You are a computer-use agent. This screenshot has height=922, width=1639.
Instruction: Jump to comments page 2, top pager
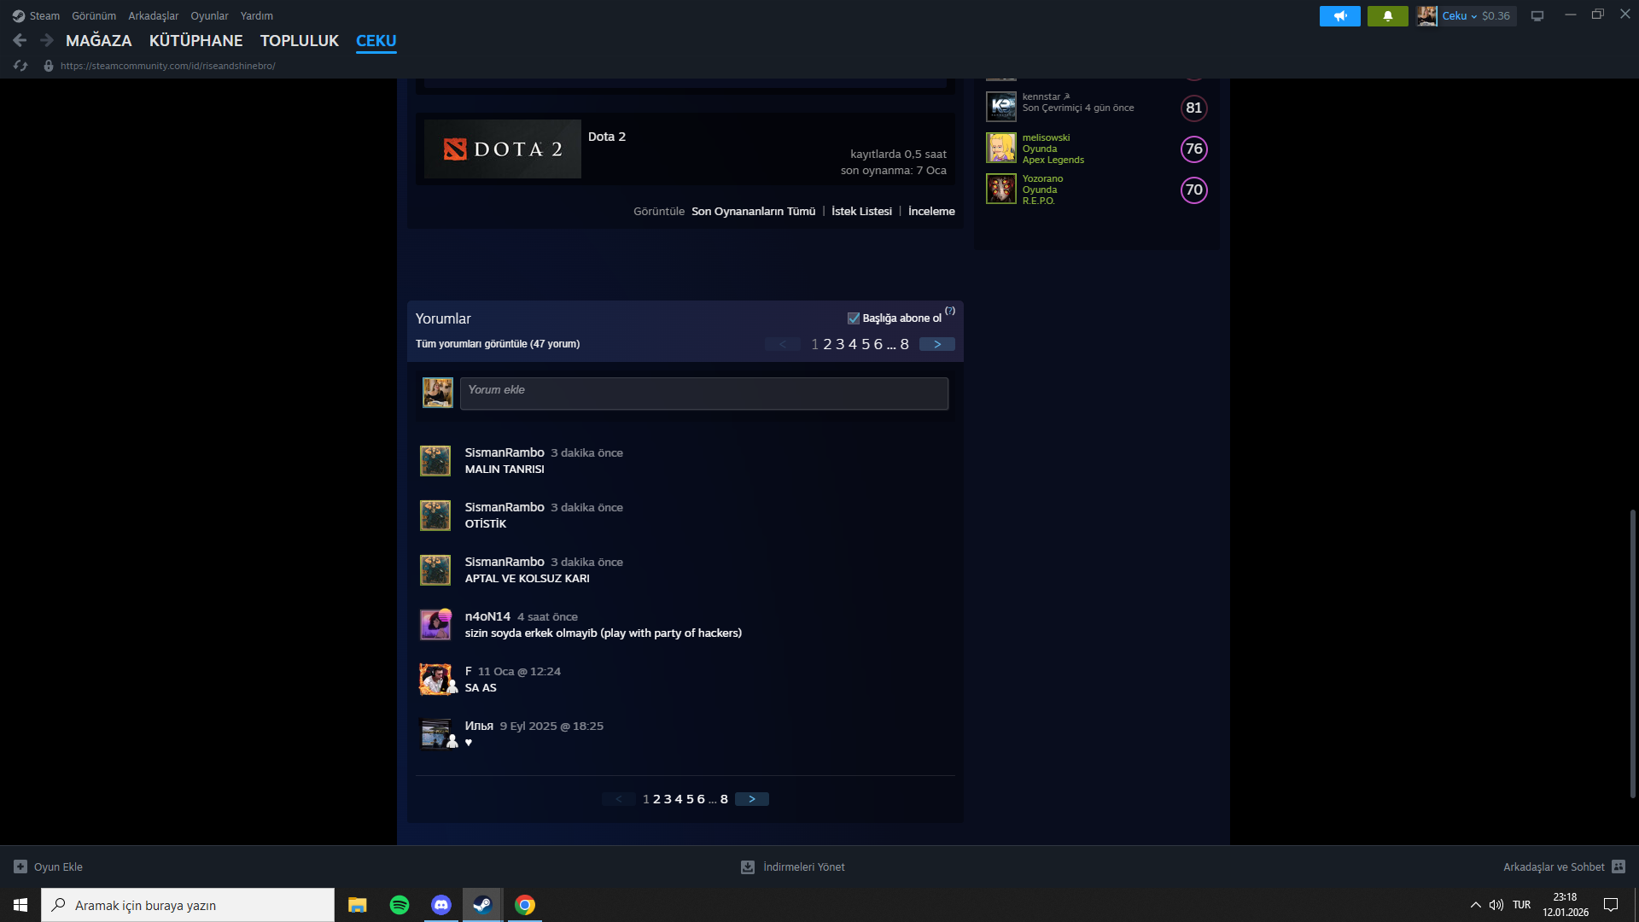(827, 344)
